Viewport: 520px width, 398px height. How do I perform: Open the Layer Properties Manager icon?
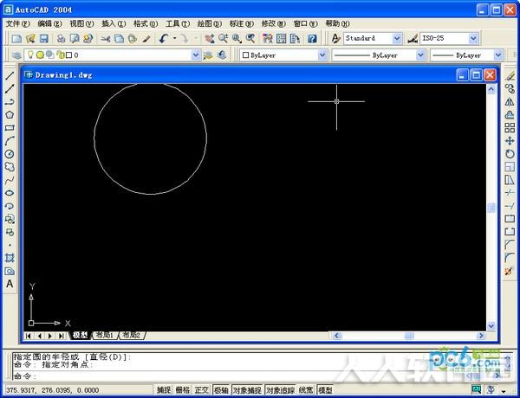[16, 55]
